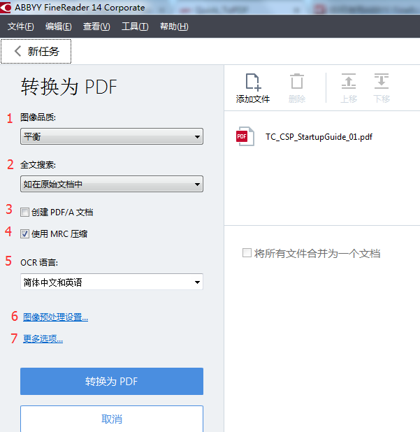The height and width of the screenshot is (432, 420).
Task: Open the 全文搜索 dropdown showing 如在原始文档中
Action: pyautogui.click(x=112, y=184)
